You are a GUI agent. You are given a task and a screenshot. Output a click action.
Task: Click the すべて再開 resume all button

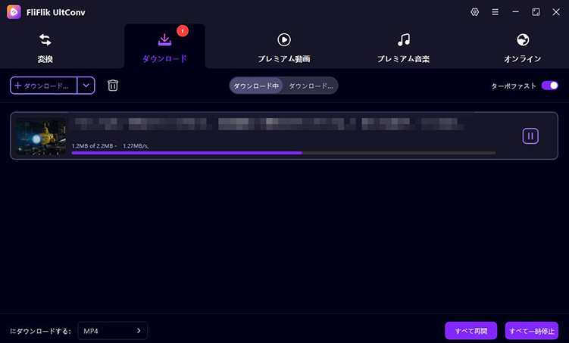(471, 331)
